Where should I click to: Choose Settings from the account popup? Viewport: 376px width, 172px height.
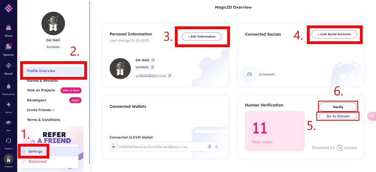point(35,151)
